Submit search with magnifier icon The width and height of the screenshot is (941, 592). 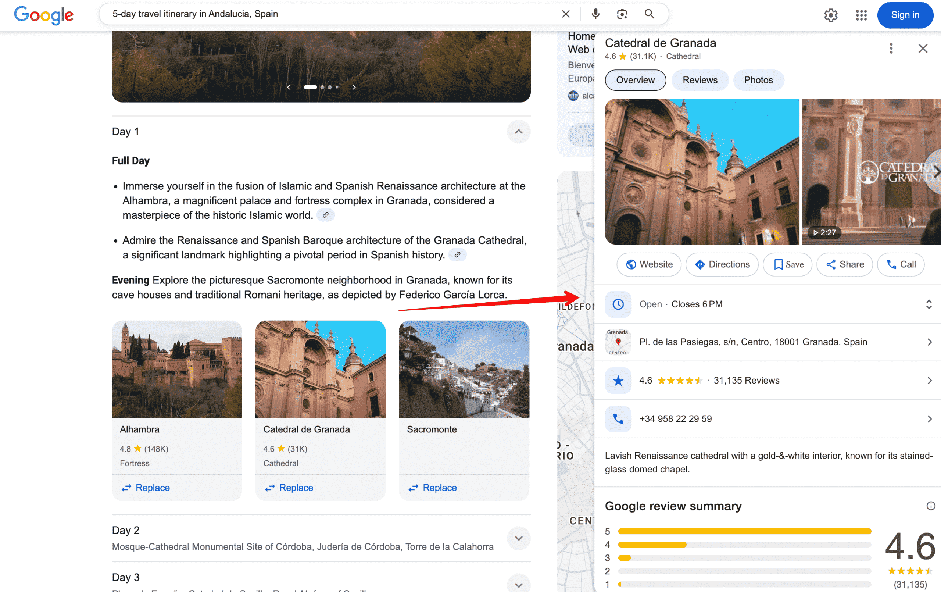pos(649,14)
